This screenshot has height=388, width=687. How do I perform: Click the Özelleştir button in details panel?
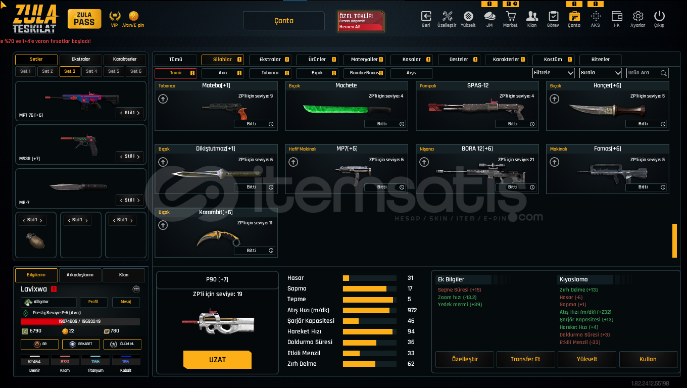tap(465, 359)
